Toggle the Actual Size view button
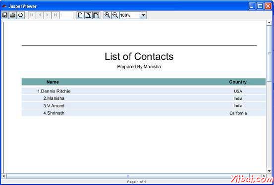The image size is (274, 185). [x=80, y=15]
